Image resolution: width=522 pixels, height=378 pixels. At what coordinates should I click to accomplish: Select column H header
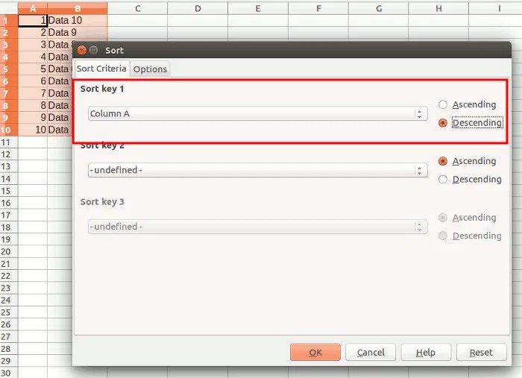click(x=438, y=8)
